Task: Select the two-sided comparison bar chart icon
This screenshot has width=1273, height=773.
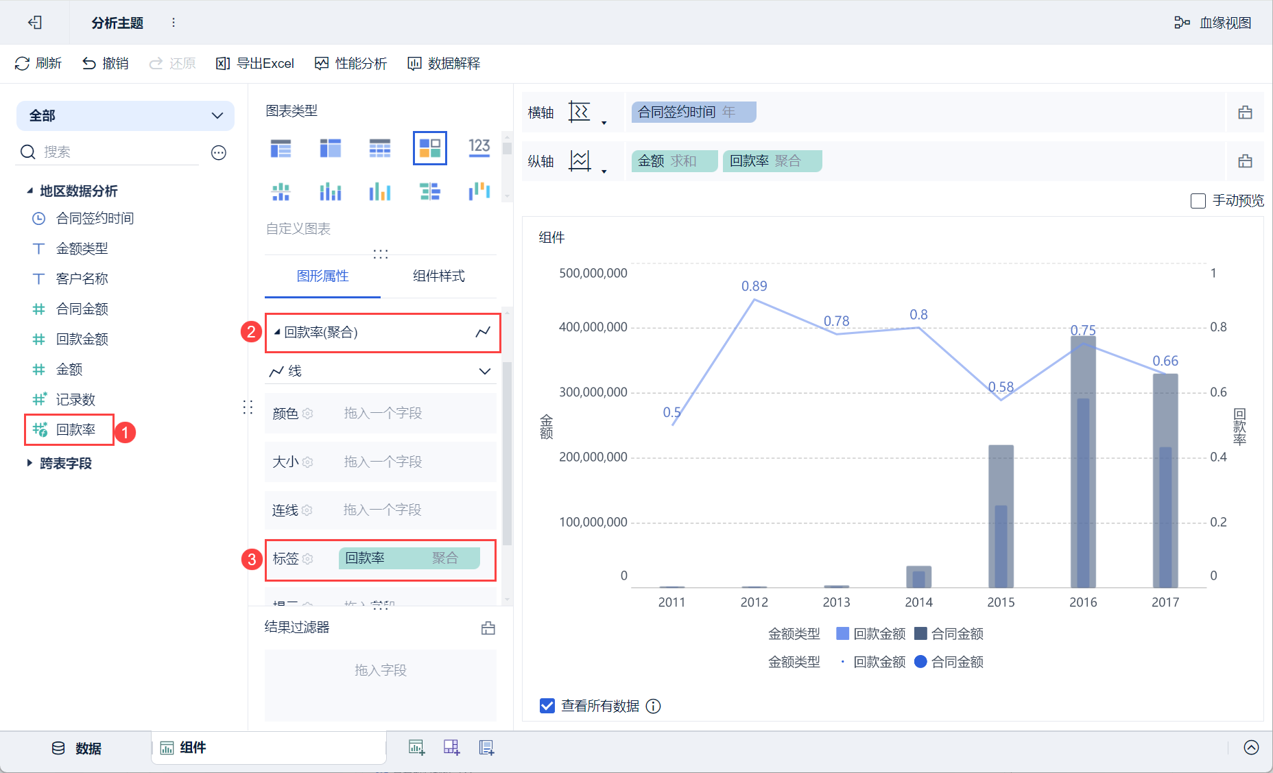Action: (x=430, y=192)
